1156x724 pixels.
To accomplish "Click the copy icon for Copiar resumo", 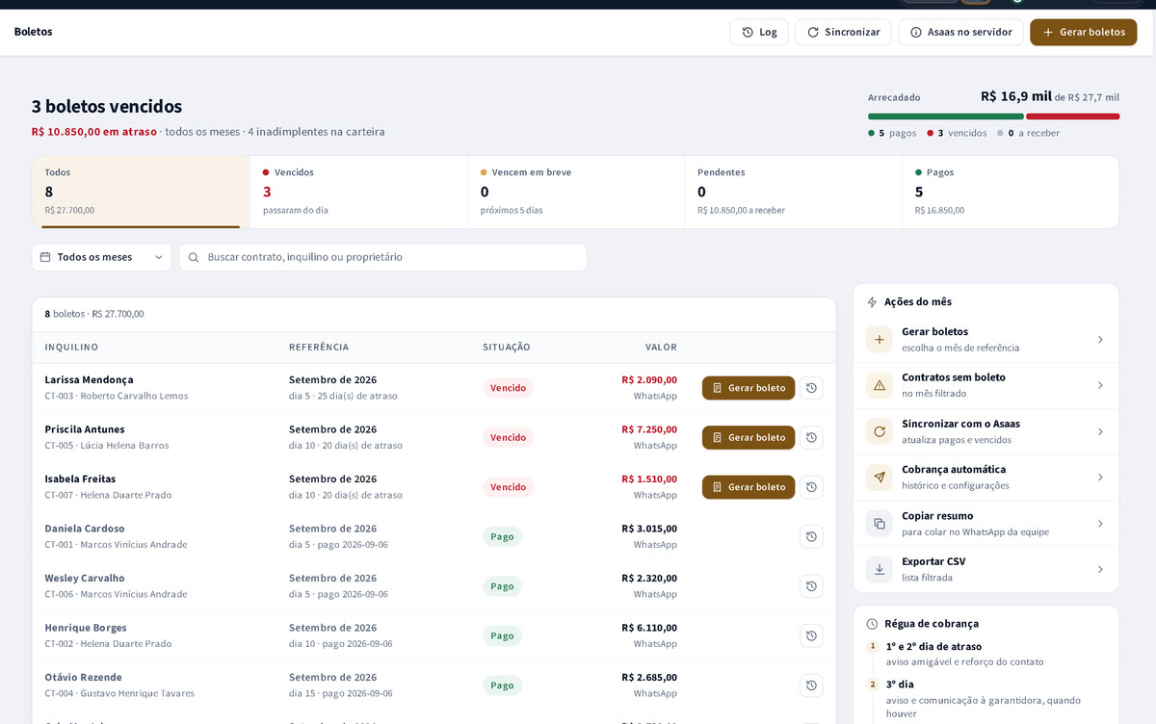I will pos(880,524).
